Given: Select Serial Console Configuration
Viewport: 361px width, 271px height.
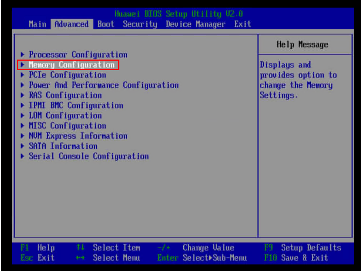Looking at the screenshot, I should pos(84,156).
